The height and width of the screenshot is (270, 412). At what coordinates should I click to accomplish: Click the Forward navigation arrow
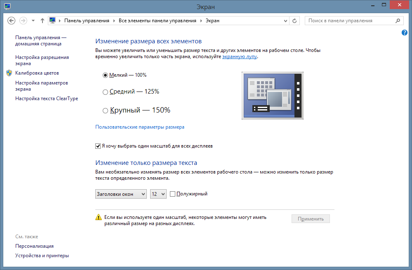(24, 21)
